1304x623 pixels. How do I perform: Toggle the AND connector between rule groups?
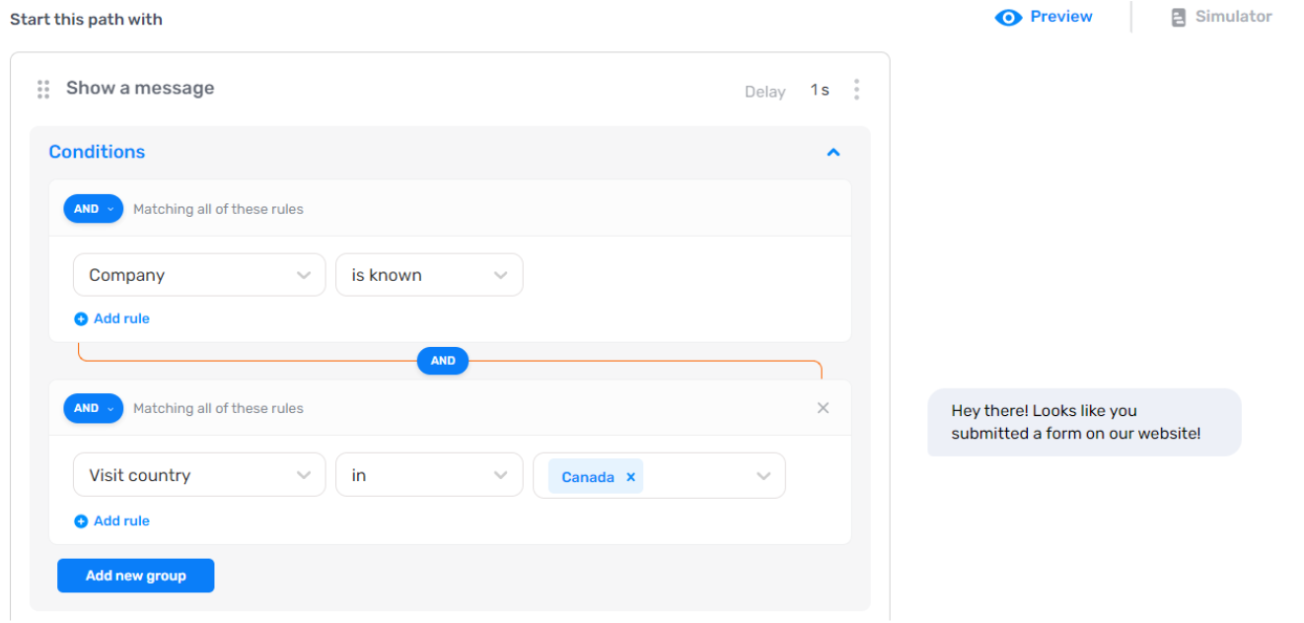pyautogui.click(x=442, y=361)
